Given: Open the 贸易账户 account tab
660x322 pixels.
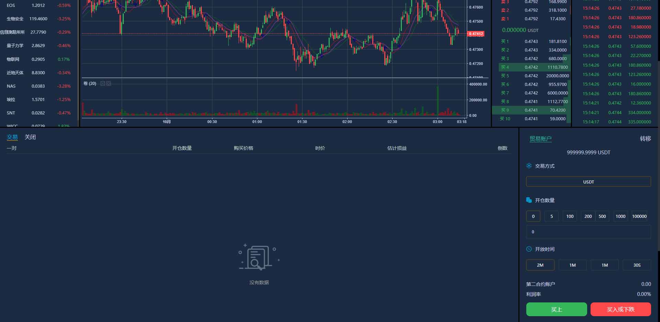Looking at the screenshot, I should 540,138.
